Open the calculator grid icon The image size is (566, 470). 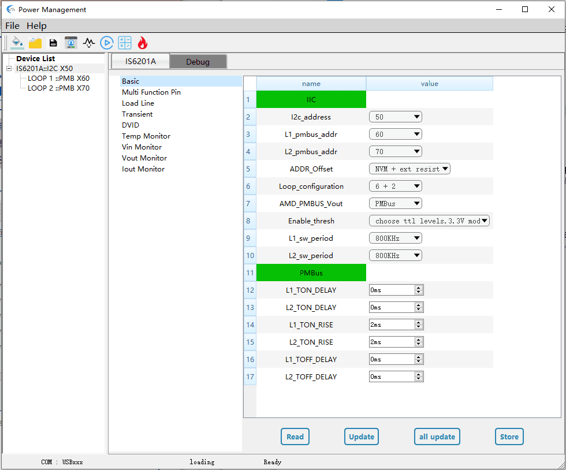(x=125, y=43)
